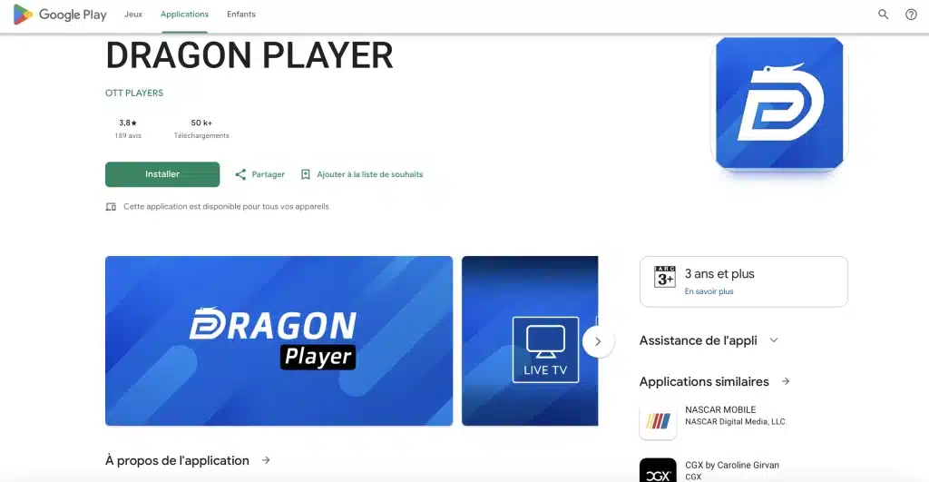The width and height of the screenshot is (929, 482).
Task: Click the Partager label
Action: tap(269, 174)
